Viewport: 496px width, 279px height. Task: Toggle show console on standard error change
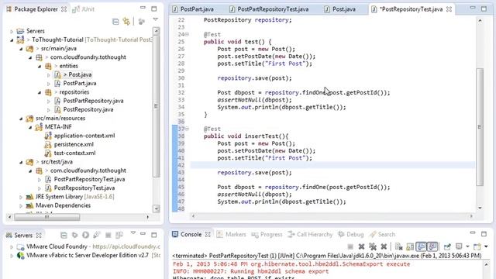432,246
